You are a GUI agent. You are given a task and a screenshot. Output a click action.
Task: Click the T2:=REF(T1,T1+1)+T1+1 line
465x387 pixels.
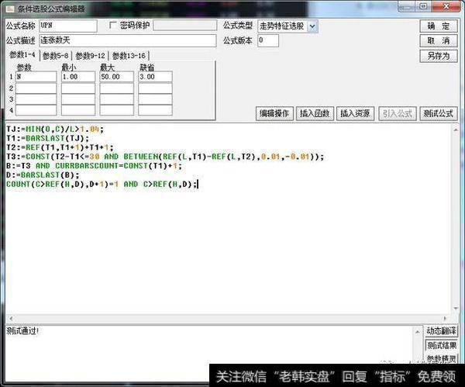(x=60, y=147)
